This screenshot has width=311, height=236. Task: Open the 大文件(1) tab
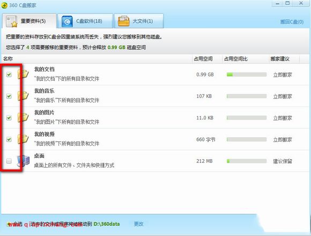(139, 21)
